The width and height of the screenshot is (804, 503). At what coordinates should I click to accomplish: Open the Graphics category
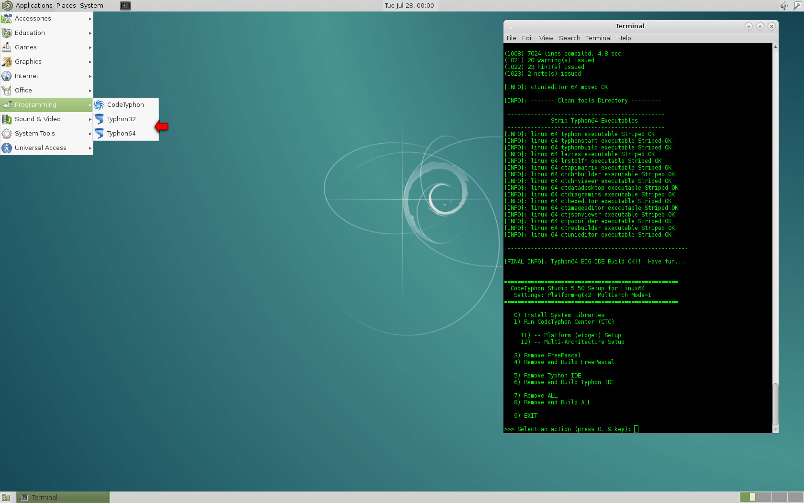46,62
